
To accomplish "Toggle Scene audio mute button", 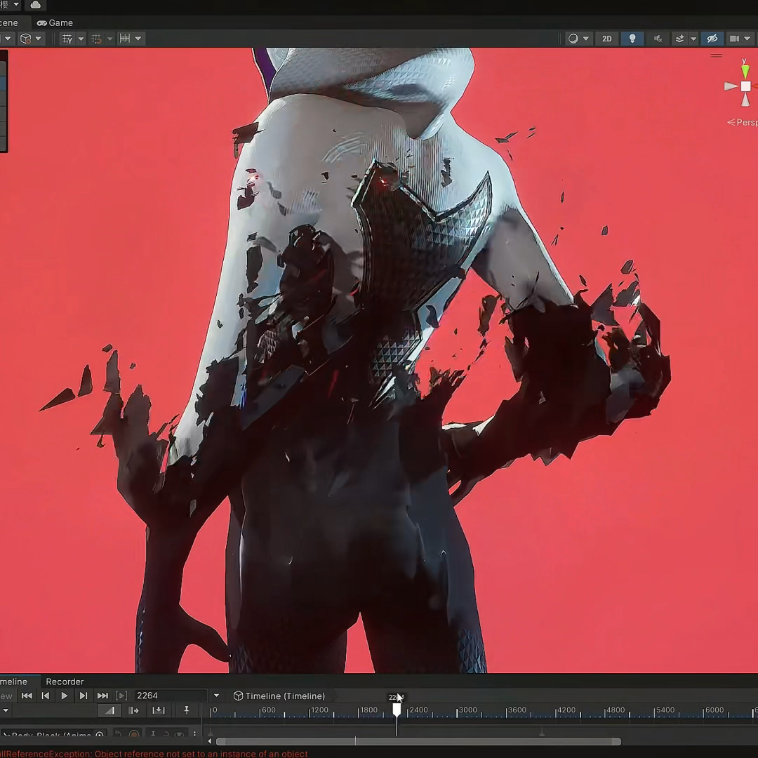I will click(658, 39).
